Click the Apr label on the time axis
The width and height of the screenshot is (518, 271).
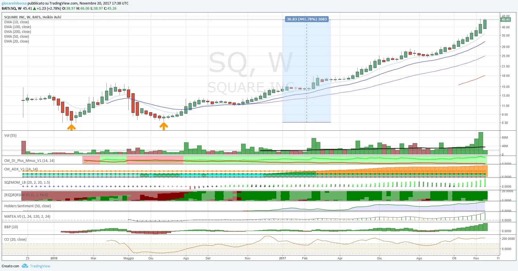point(340,259)
